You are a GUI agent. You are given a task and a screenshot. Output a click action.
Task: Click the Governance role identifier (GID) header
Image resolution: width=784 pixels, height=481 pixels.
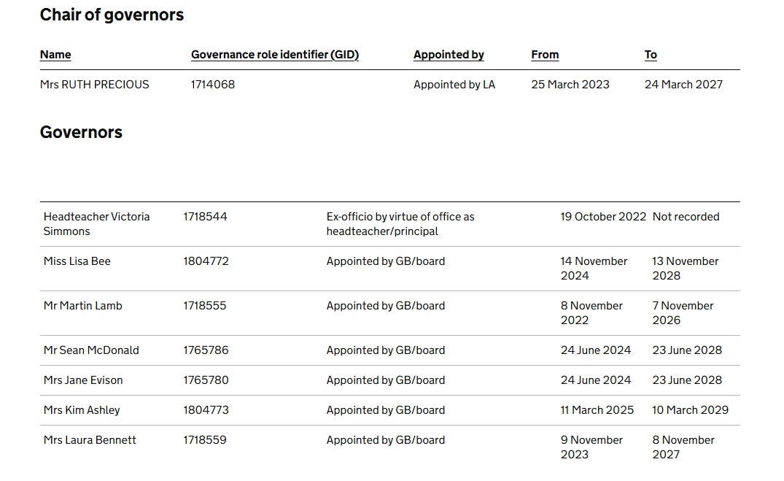tap(275, 55)
